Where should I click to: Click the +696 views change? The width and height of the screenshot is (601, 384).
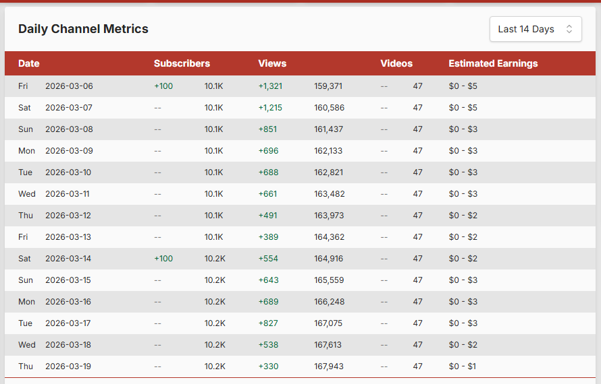268,151
